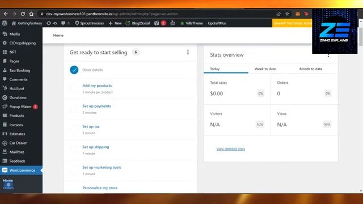Click the address bar URL
The width and height of the screenshot is (363, 204).
point(112,14)
